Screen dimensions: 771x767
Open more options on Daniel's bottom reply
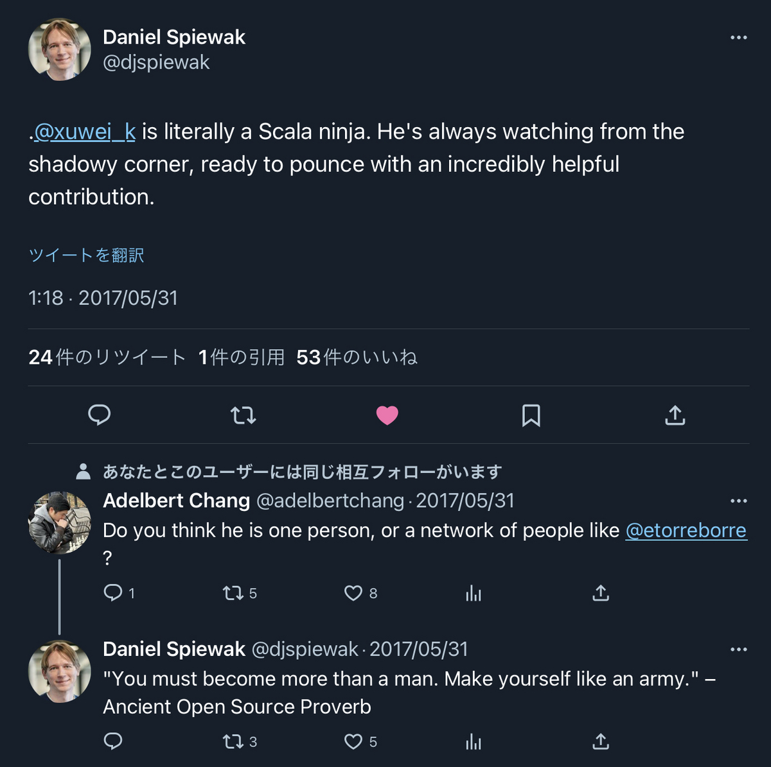click(738, 650)
